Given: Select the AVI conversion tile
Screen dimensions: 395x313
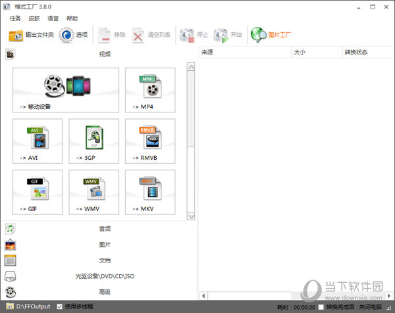Looking at the screenshot, I should click(x=38, y=141).
